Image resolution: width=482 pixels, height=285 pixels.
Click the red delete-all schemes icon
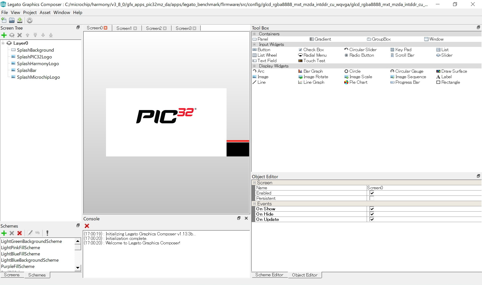[x=20, y=233]
